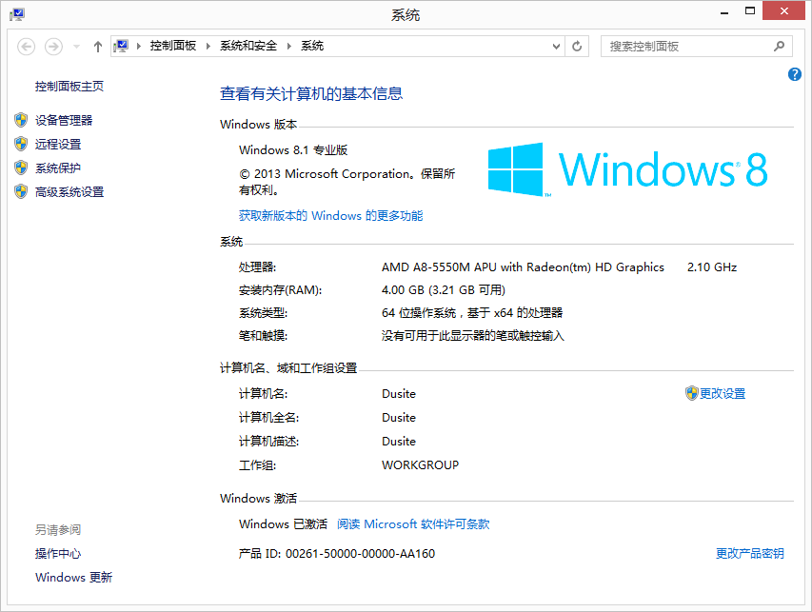
Task: Close the 系统 window
Action: 784,10
